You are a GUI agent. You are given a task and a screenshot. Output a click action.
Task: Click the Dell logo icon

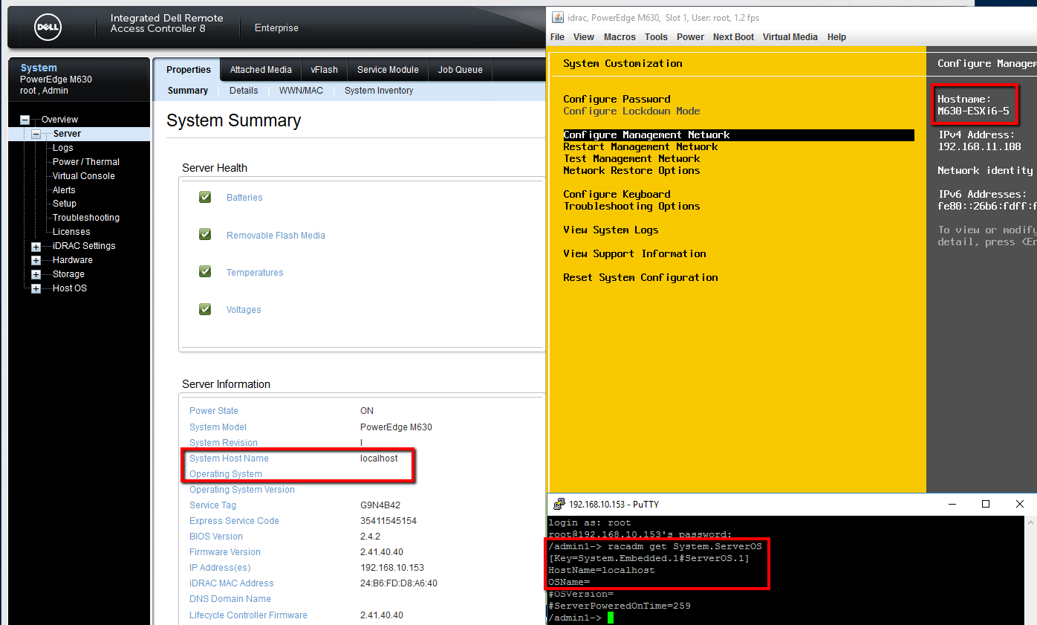point(48,27)
